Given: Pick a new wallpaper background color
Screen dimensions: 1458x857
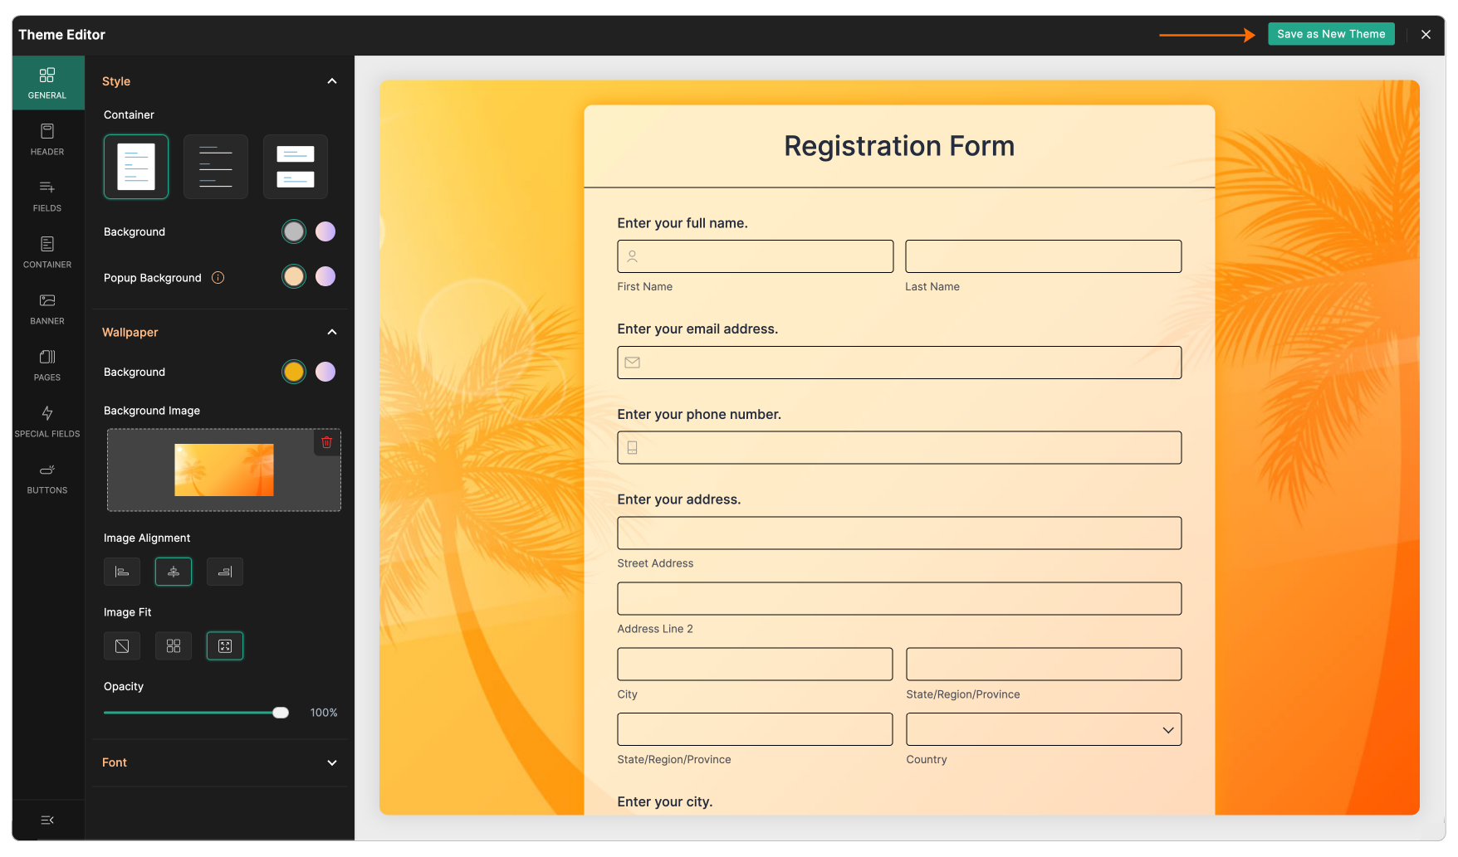Looking at the screenshot, I should tap(293, 371).
